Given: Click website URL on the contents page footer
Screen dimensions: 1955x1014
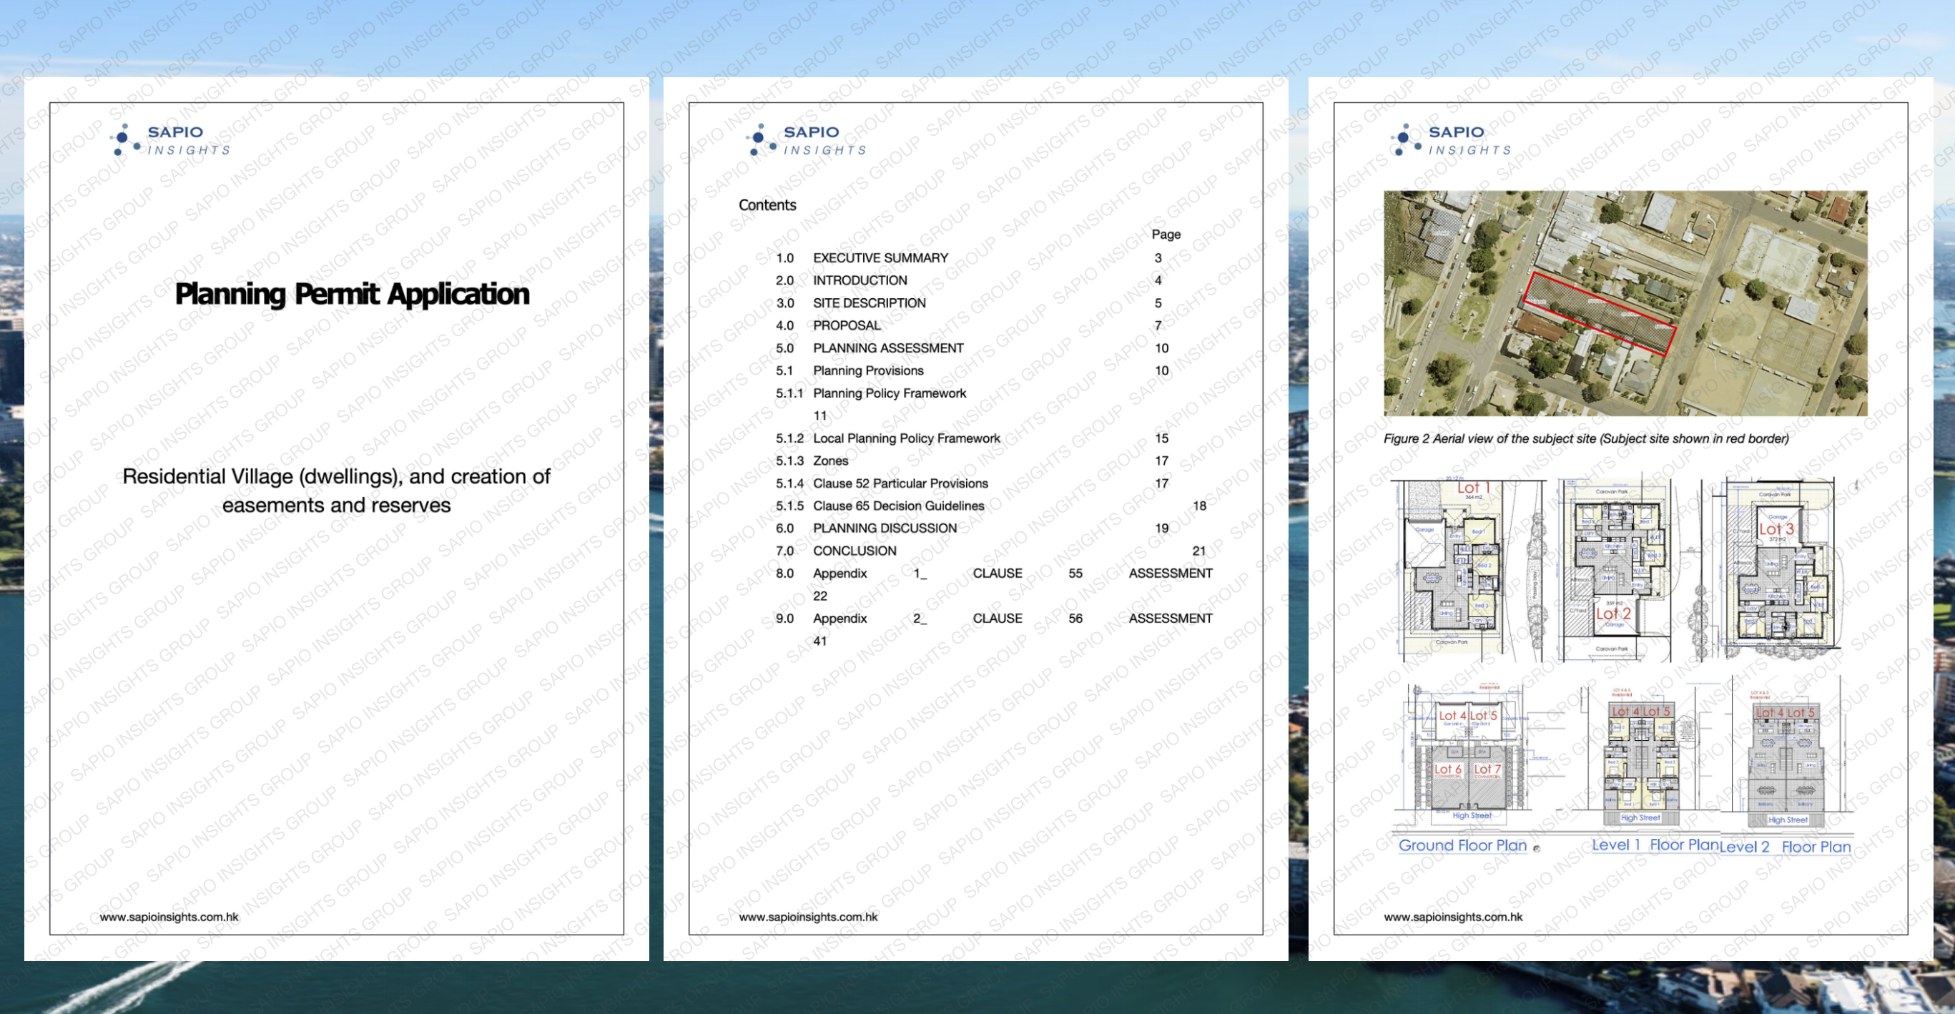Looking at the screenshot, I should (807, 917).
